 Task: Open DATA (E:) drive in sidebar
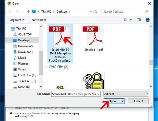click(x=24, y=87)
